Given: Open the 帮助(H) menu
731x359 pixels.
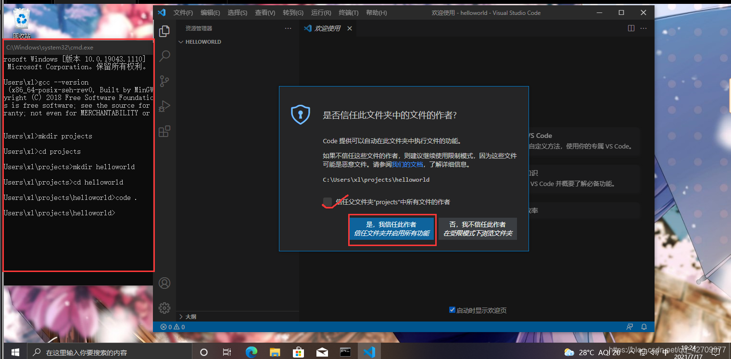Looking at the screenshot, I should pos(377,13).
